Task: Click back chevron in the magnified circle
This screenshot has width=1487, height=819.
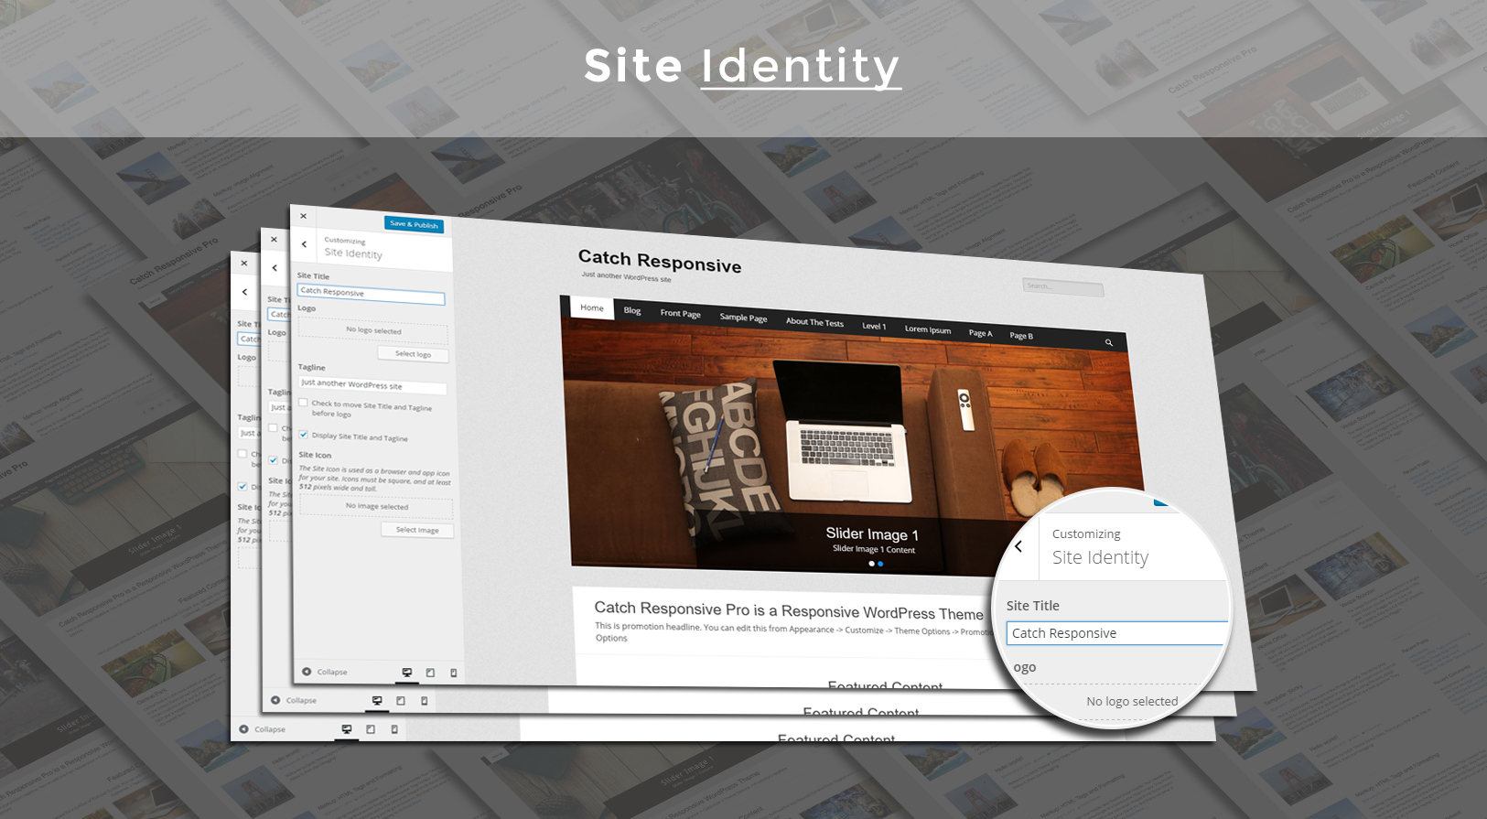Action: 1018,546
